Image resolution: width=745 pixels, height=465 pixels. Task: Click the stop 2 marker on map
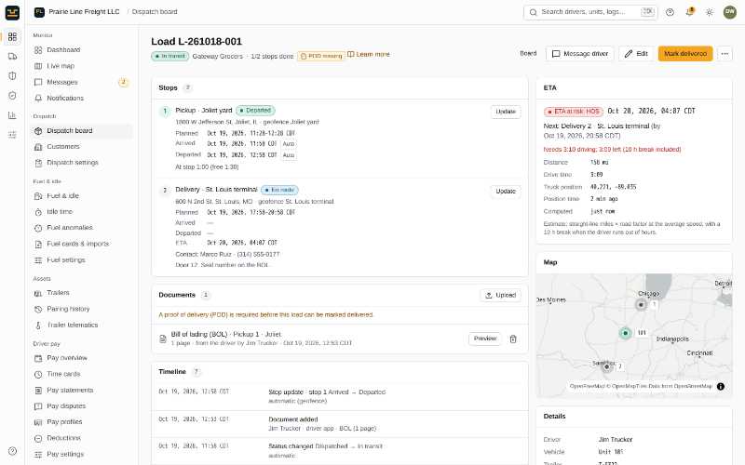[606, 366]
